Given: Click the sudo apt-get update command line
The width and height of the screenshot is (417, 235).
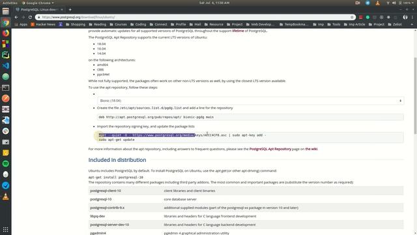Looking at the screenshot, I should (x=117, y=140).
